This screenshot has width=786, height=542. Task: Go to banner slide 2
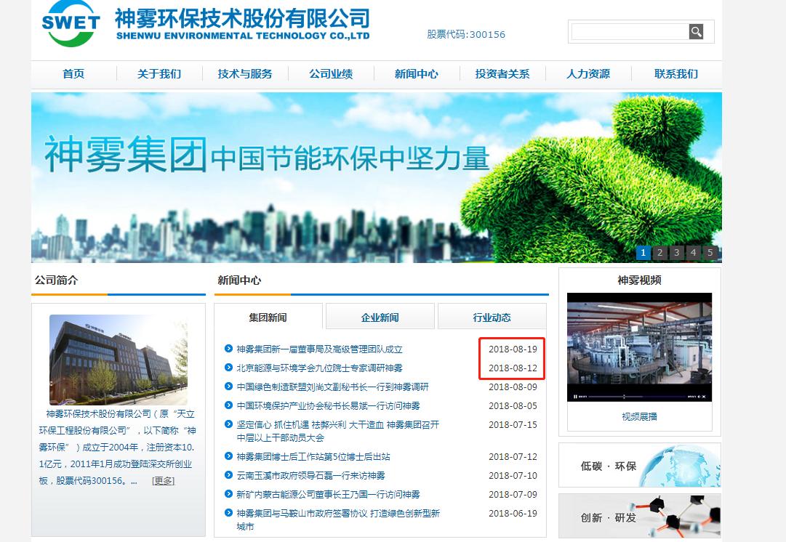click(x=660, y=252)
